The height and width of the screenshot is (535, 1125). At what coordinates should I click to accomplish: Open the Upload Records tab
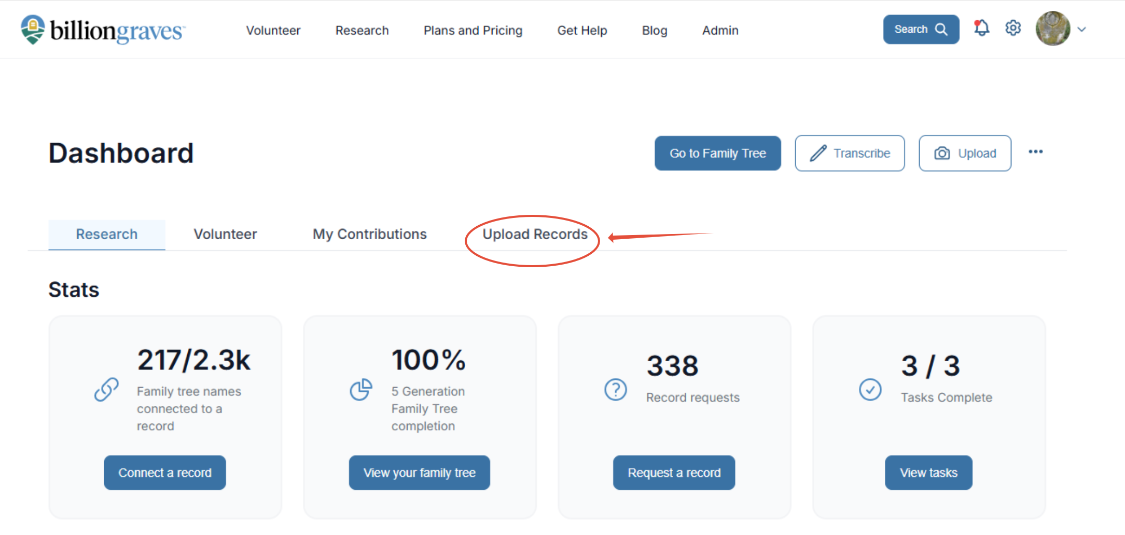535,235
